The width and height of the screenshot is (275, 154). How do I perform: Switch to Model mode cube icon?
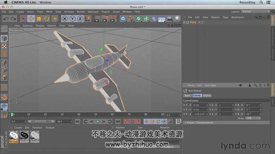[4, 39]
